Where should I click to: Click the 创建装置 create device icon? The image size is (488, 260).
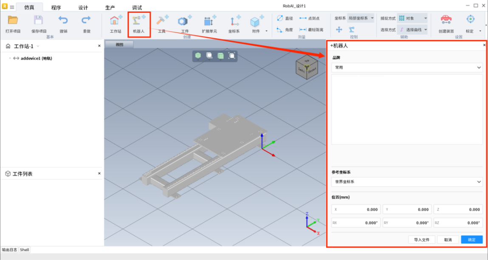[x=446, y=21]
